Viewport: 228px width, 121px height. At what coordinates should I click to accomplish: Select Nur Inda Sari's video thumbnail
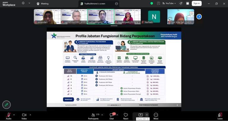click(181, 17)
